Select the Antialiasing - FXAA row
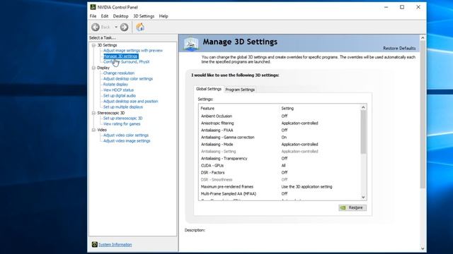The image size is (453, 254). (280, 130)
